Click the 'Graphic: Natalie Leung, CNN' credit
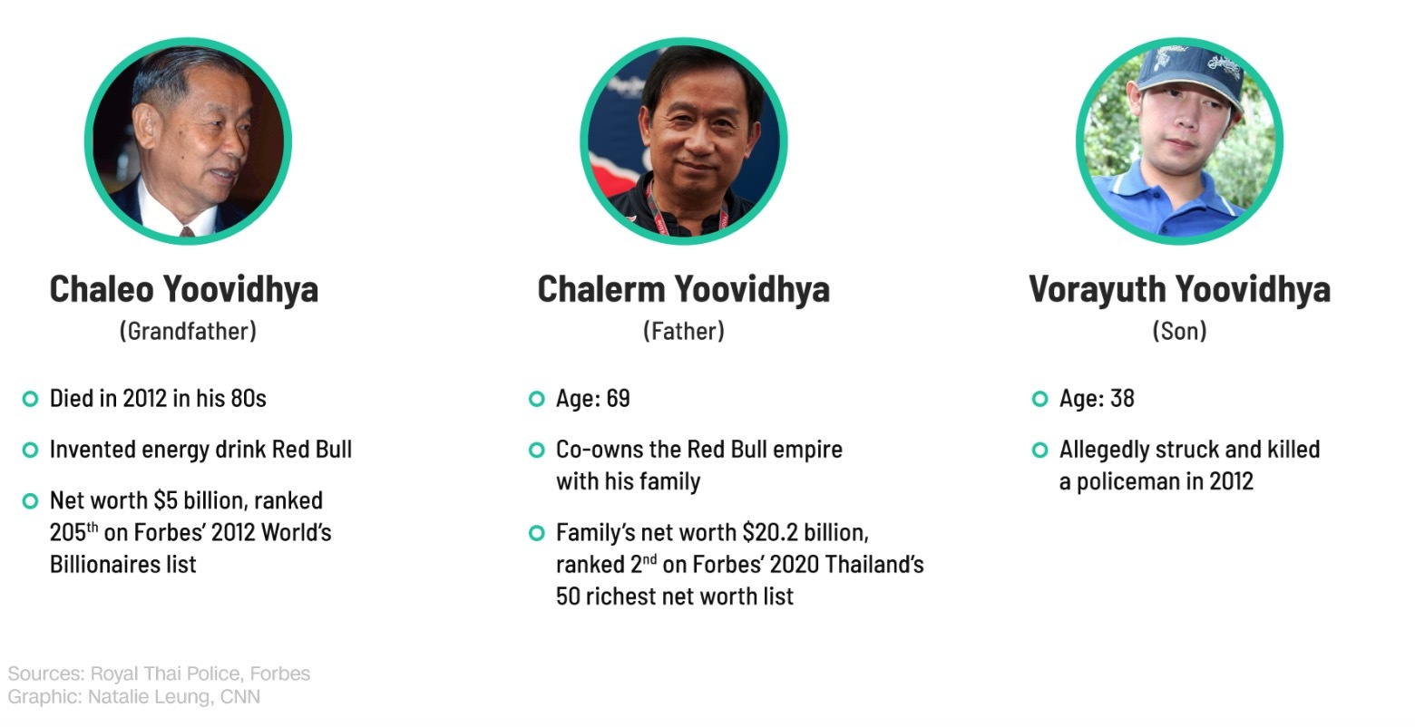 133,697
